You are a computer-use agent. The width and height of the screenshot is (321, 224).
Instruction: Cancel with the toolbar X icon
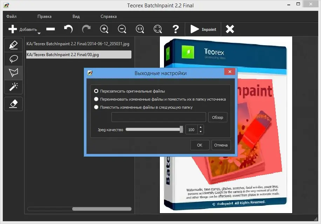click(230, 29)
